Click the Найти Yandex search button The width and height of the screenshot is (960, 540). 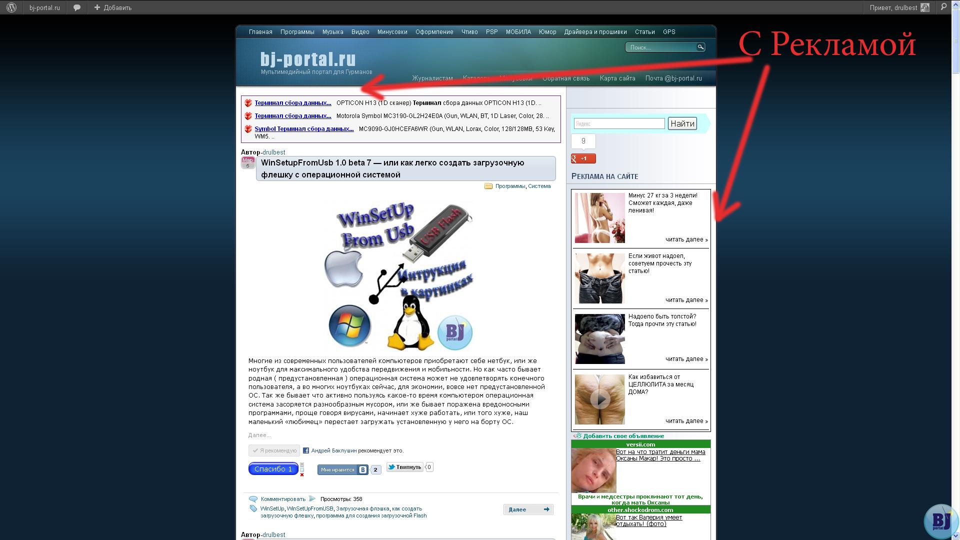click(682, 123)
